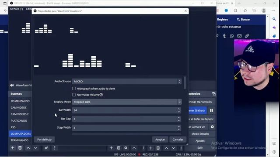Dismiss the properties dialog with Cancelar

[178, 140]
